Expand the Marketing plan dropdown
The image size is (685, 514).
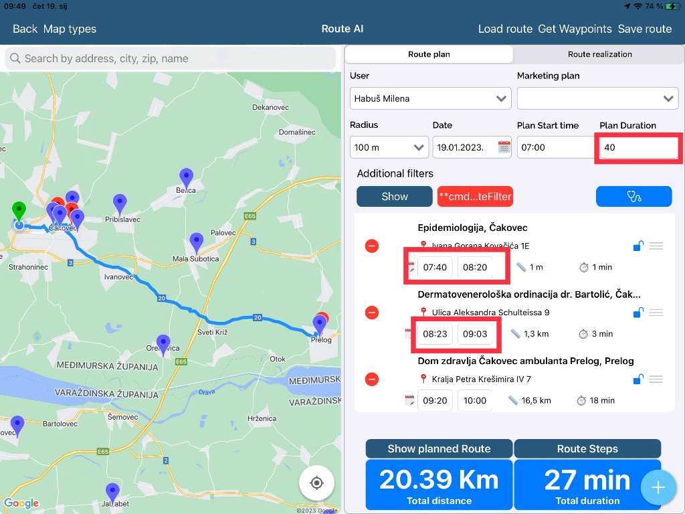[597, 98]
